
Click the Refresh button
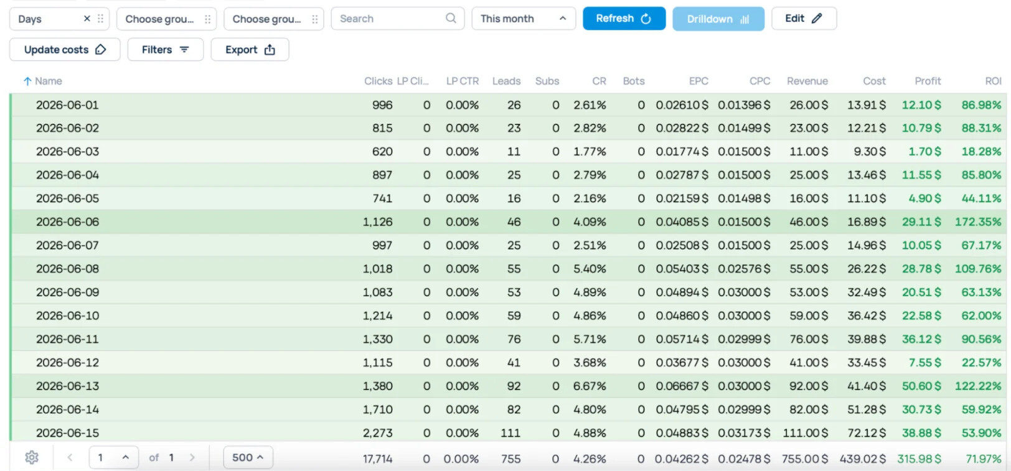[x=624, y=19]
